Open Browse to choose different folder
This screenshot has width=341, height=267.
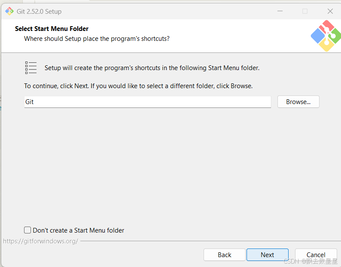pos(298,102)
